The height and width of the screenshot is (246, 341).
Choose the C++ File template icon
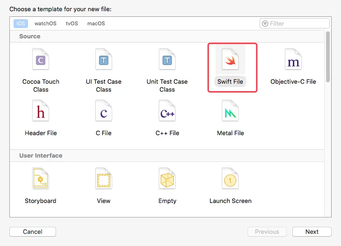click(x=167, y=111)
